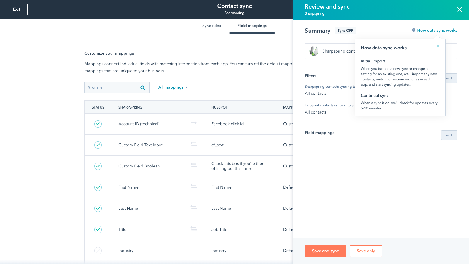The width and height of the screenshot is (469, 264).
Task: Click the Sharpspring logo icon in summary
Action: tap(314, 51)
